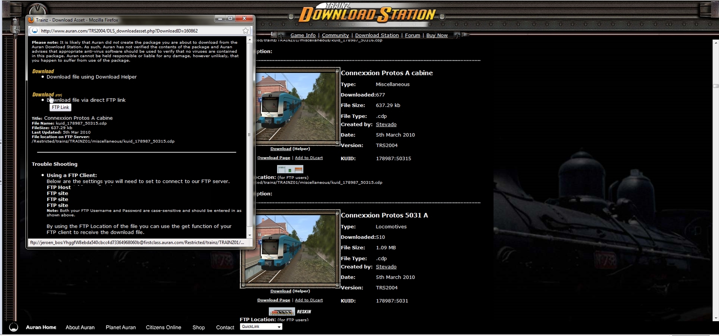Click the Firefox icon in popup title bar
Screen dimensions: 719x336
[31, 20]
